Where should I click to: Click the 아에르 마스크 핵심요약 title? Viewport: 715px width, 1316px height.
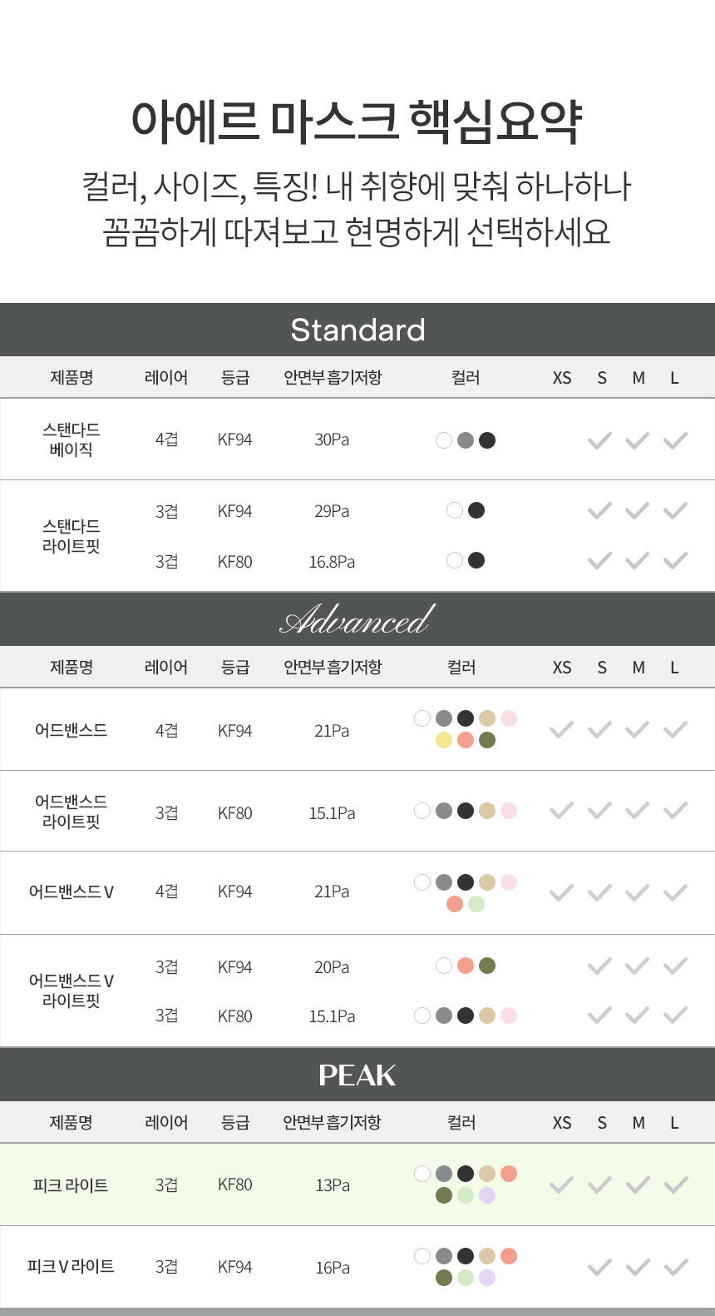point(357,122)
